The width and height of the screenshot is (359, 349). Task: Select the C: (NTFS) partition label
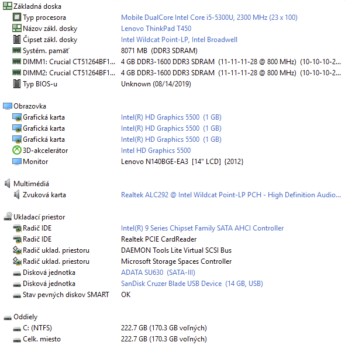point(37,328)
